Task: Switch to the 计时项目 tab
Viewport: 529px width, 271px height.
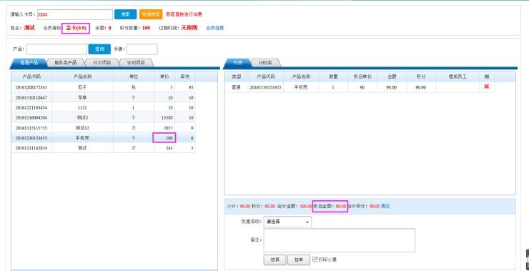Action: click(x=136, y=63)
